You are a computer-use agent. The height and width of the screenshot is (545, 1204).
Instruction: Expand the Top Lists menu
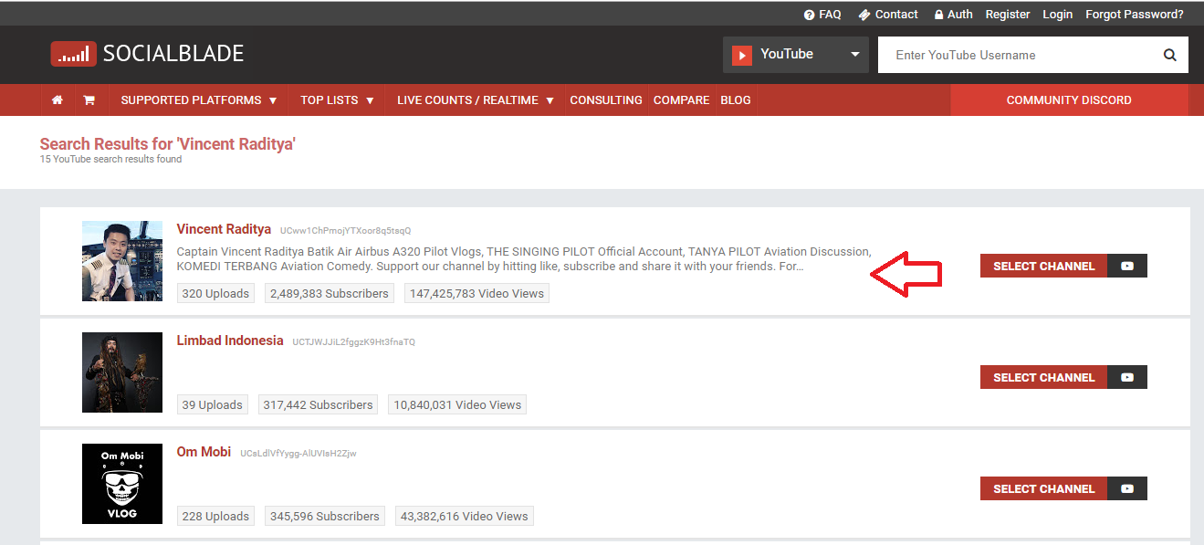[x=337, y=100]
